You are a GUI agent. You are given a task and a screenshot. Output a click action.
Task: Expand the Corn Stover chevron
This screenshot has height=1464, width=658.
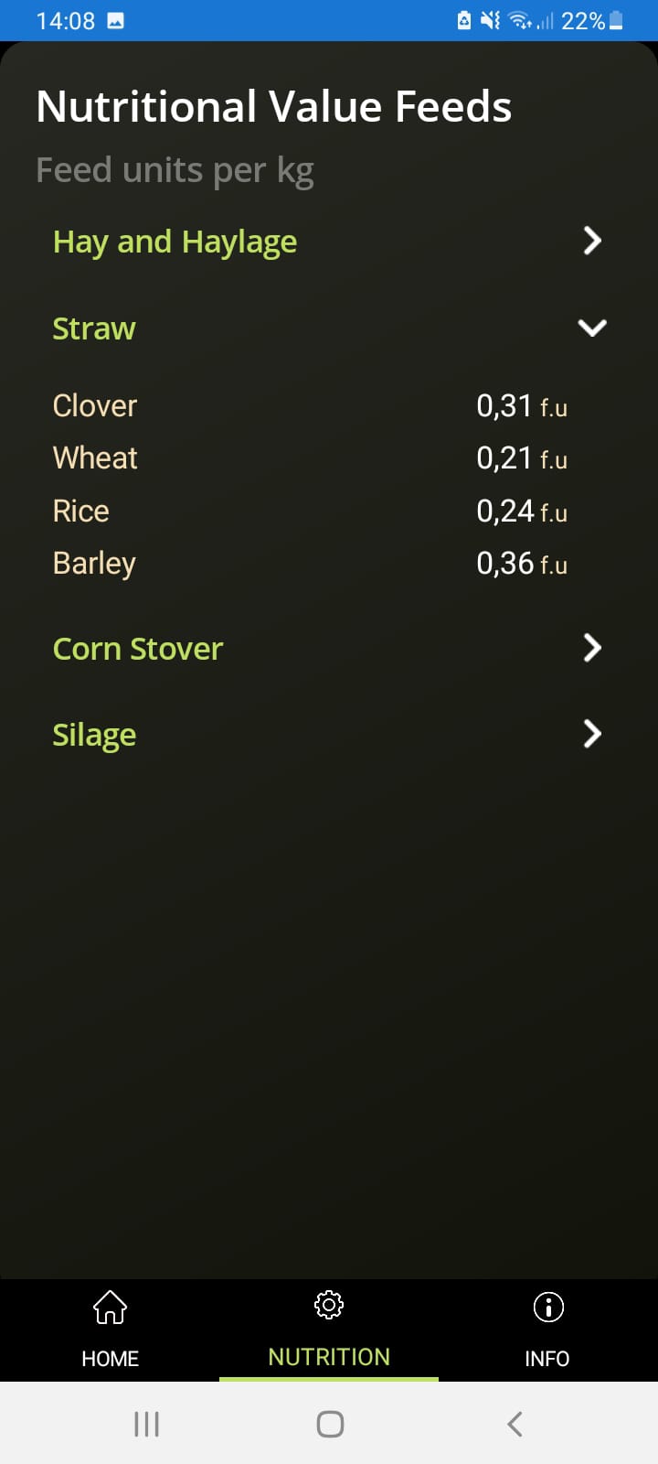point(592,648)
